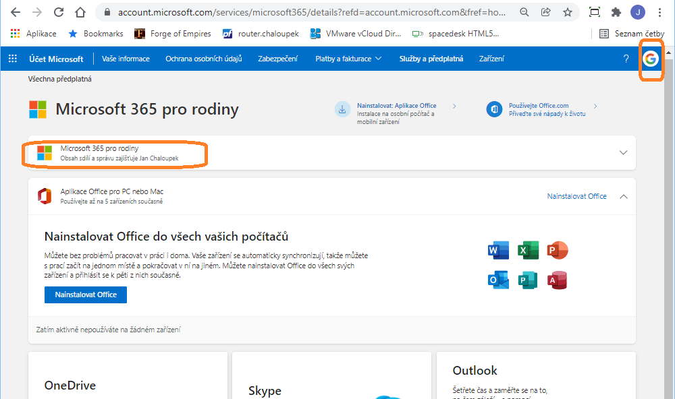Screen dimensions: 675x399
Task: Open the Google account avatar
Action: pyautogui.click(x=651, y=59)
